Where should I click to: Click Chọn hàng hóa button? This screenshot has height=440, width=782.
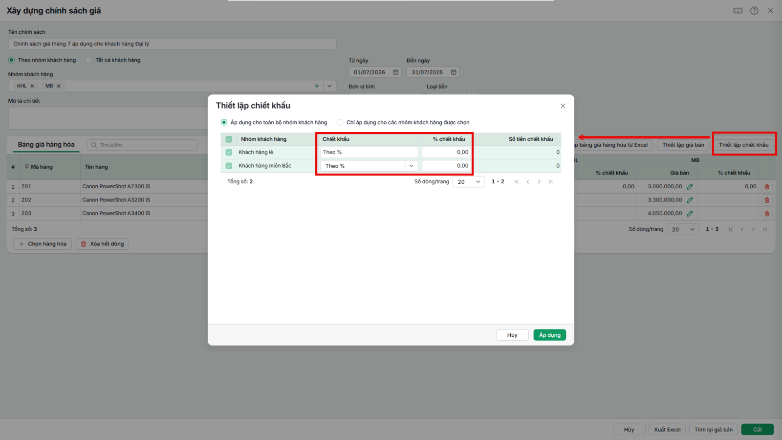click(x=43, y=244)
